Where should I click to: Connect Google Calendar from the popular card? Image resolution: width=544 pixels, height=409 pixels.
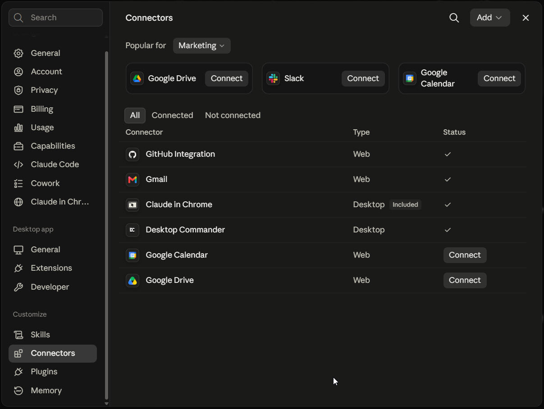click(x=499, y=78)
